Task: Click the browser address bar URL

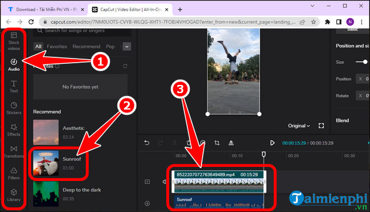Action: point(173,22)
